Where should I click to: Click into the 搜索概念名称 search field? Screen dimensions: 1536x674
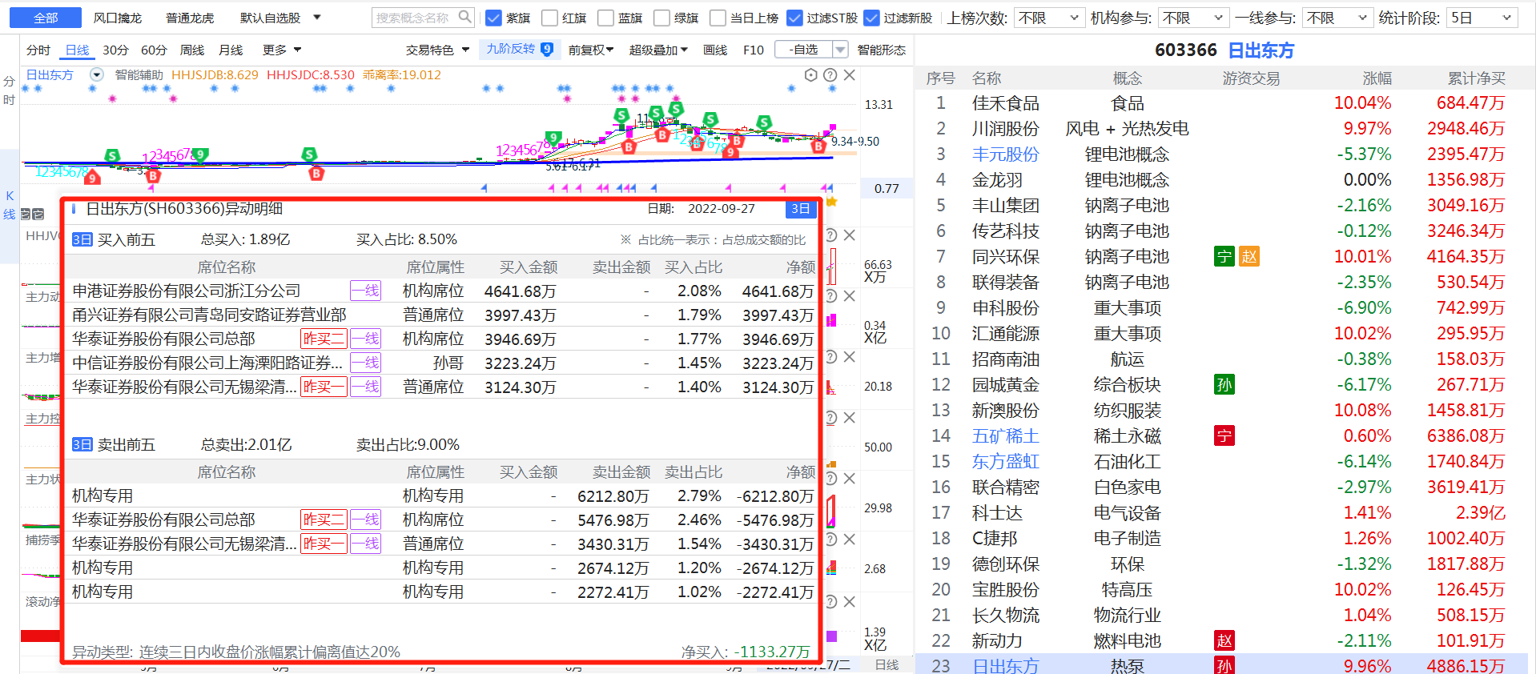point(414,18)
